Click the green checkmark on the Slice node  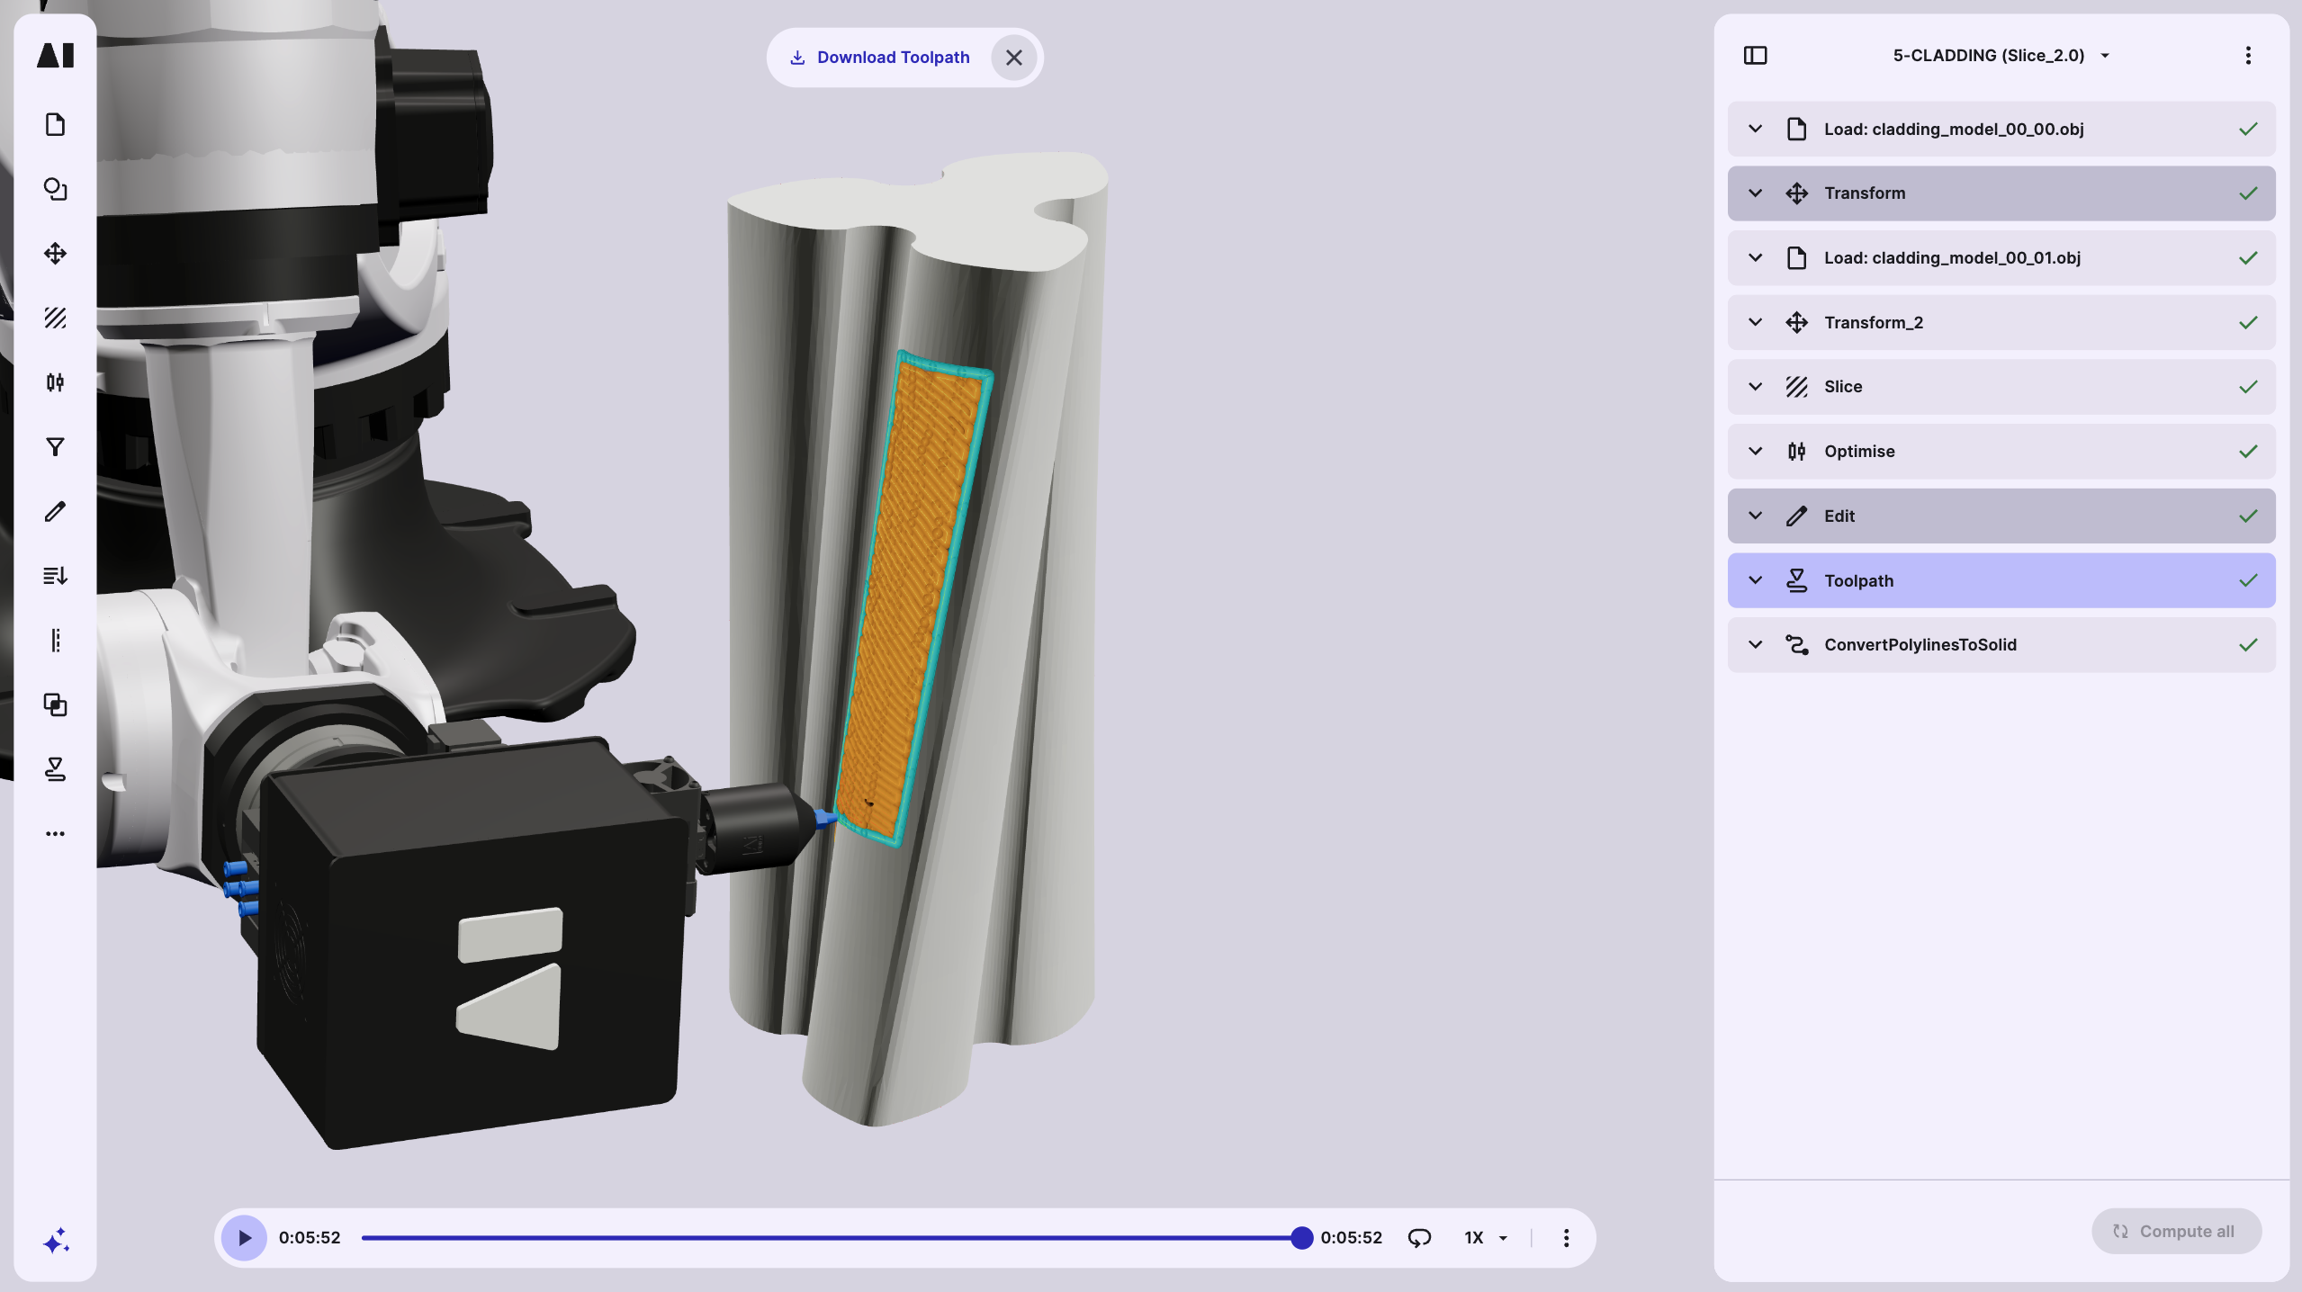pos(2248,387)
